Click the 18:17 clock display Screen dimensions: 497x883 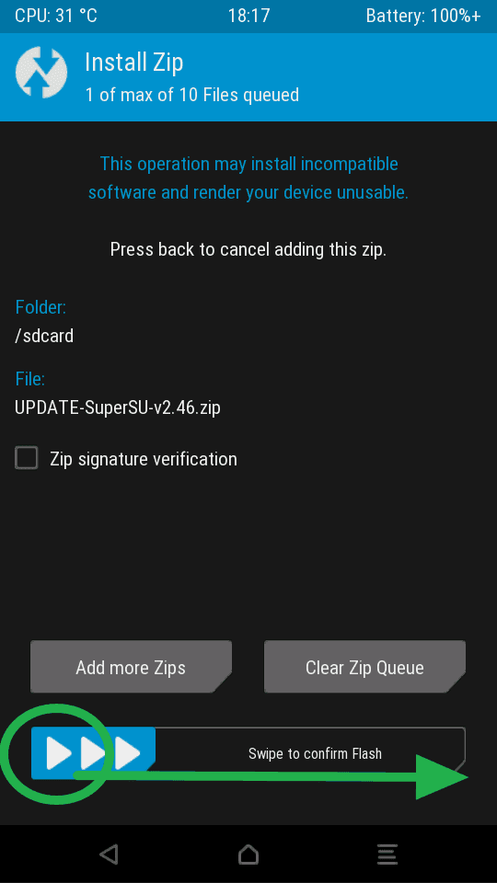click(x=248, y=16)
